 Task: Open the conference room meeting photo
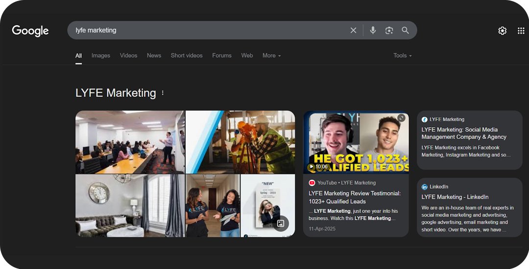coord(130,142)
